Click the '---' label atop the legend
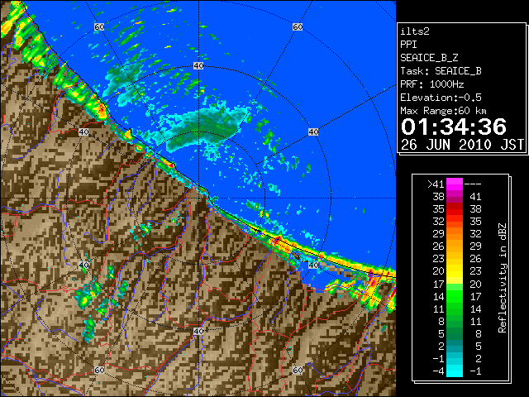Screen dimensions: 529x397 473,184
